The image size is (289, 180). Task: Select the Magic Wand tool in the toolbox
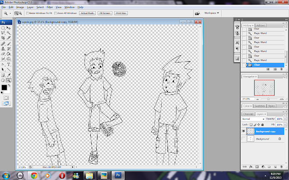[9, 33]
